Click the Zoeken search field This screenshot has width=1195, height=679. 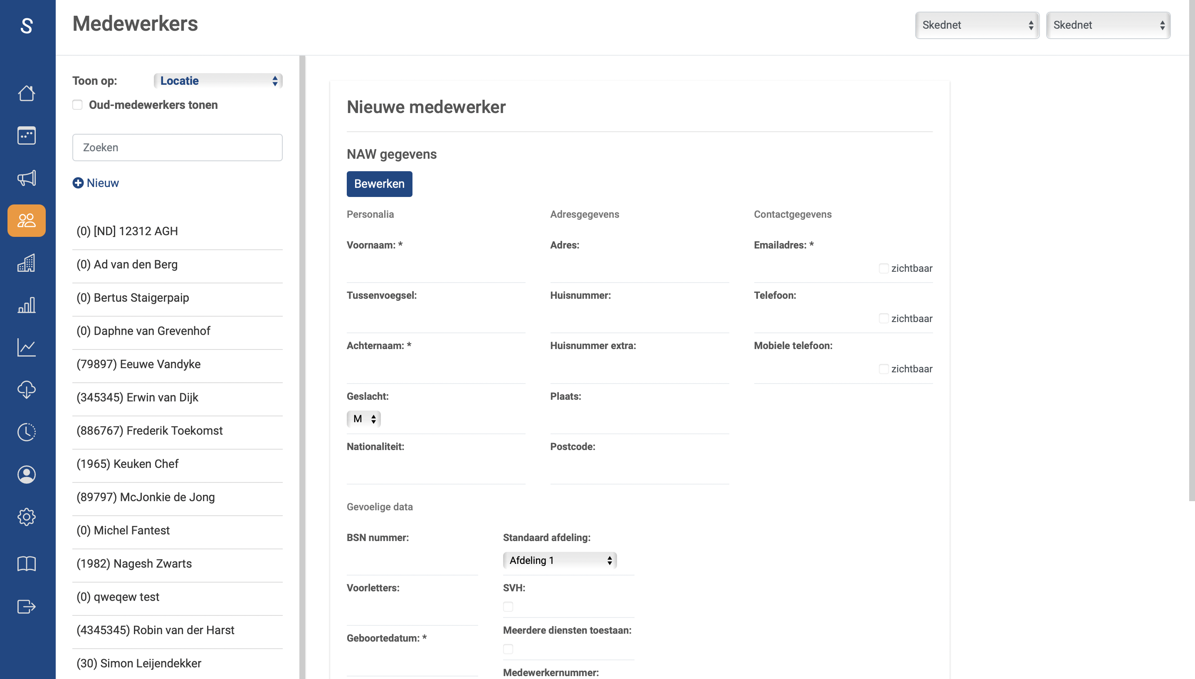click(177, 148)
